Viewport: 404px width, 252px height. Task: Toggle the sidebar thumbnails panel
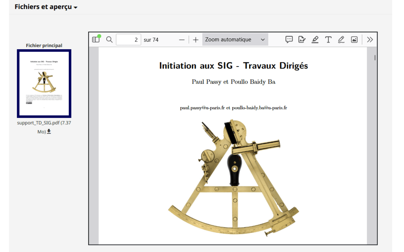click(96, 39)
